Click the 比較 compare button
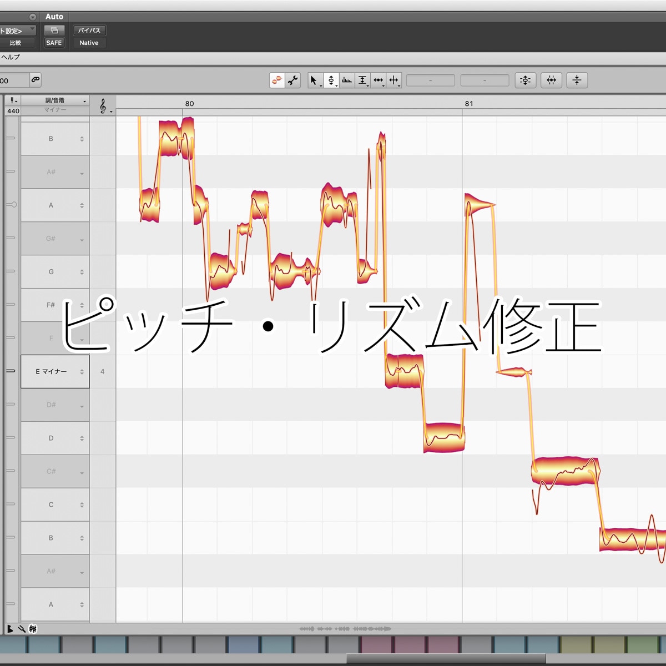This screenshot has height=666, width=666. pos(16,43)
